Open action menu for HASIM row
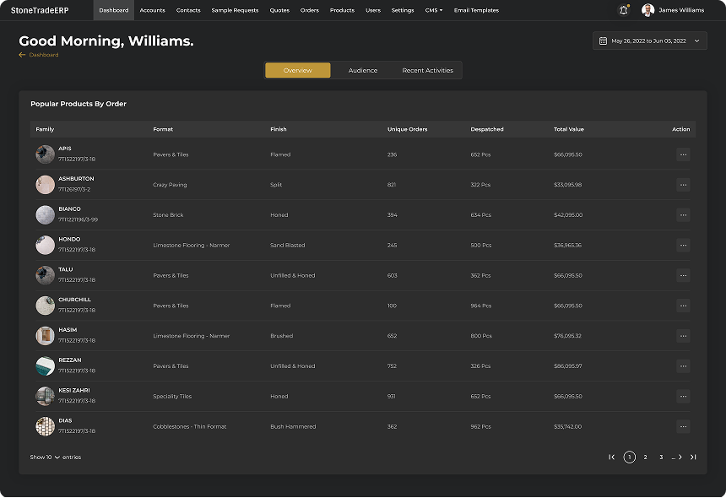 [683, 336]
